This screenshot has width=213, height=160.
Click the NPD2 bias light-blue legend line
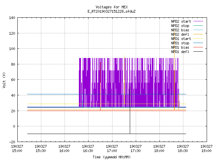click(198, 30)
